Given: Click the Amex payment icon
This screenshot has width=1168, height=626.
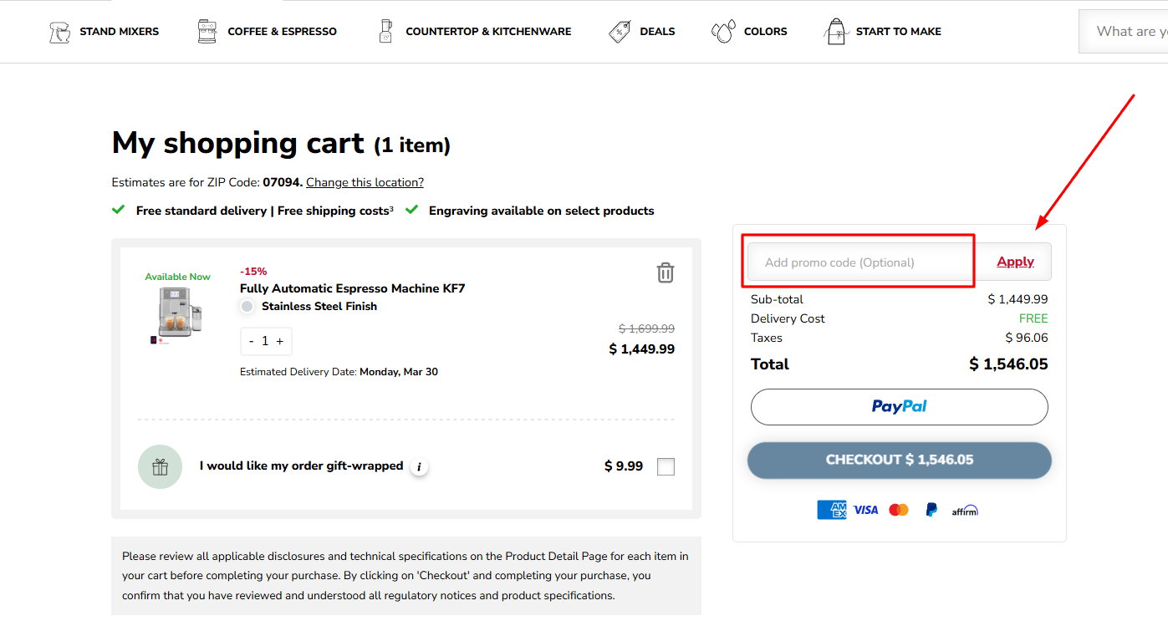Looking at the screenshot, I should coord(831,509).
